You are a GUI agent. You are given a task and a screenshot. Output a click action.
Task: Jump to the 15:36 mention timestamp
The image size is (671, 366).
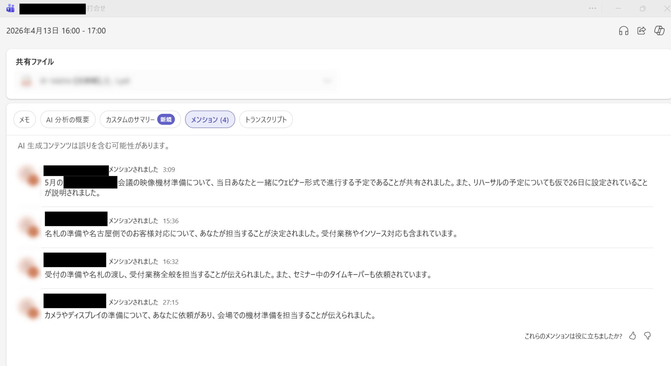click(x=170, y=221)
